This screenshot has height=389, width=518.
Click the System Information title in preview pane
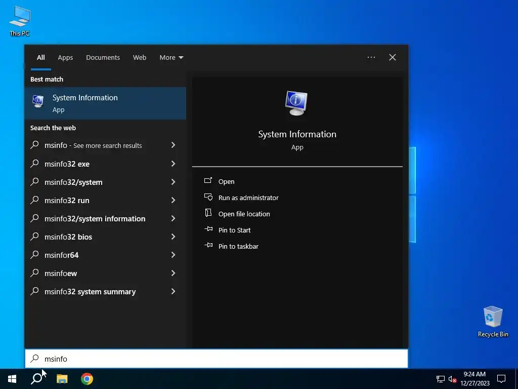click(x=297, y=134)
